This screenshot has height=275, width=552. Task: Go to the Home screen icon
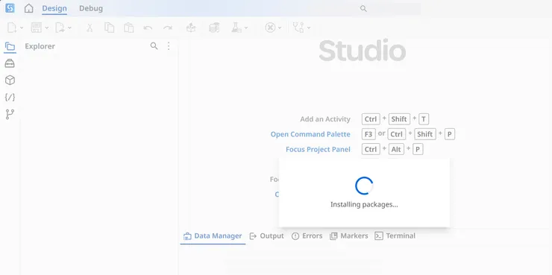pos(28,8)
